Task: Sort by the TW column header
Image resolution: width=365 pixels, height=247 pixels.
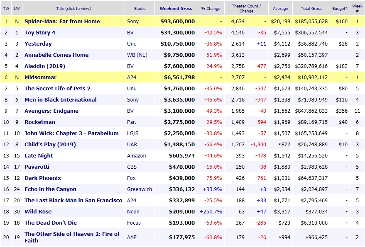Action: 6,8
